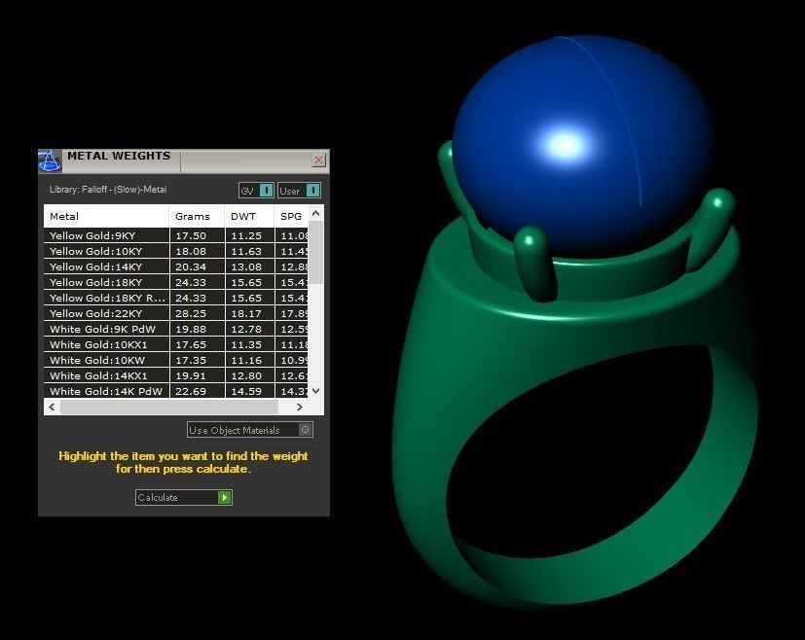
Task: Select the White Gold:10KW row
Action: (x=176, y=360)
